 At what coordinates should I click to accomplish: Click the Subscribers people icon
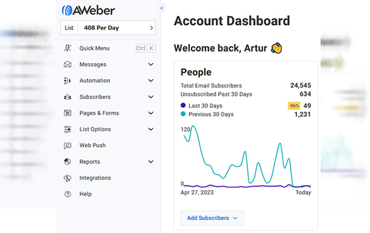[67, 97]
